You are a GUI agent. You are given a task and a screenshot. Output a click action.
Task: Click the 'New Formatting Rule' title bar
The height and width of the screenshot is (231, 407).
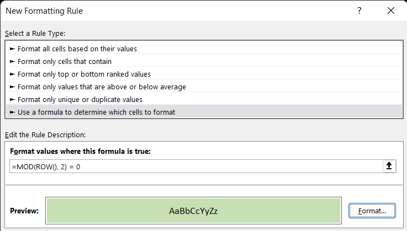click(x=166, y=10)
